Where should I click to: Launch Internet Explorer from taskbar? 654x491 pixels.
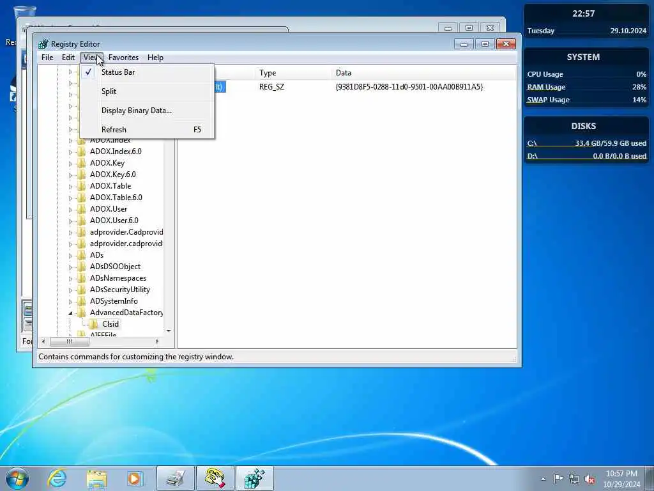57,478
